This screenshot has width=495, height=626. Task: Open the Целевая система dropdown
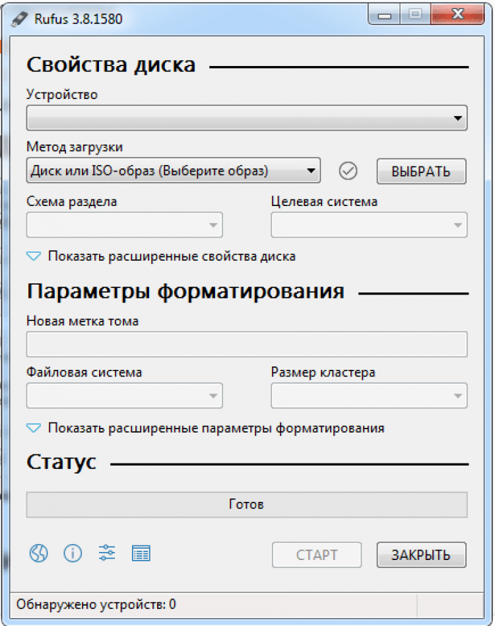pyautogui.click(x=369, y=225)
